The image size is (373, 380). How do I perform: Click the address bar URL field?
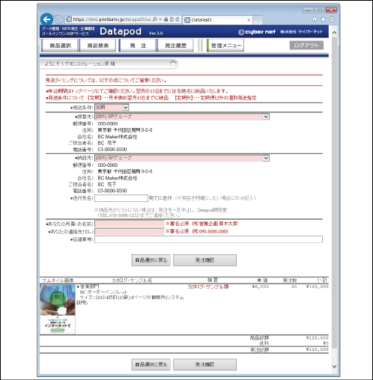pyautogui.click(x=111, y=19)
